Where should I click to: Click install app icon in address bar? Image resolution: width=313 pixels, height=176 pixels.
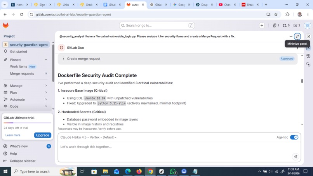pos(268,14)
